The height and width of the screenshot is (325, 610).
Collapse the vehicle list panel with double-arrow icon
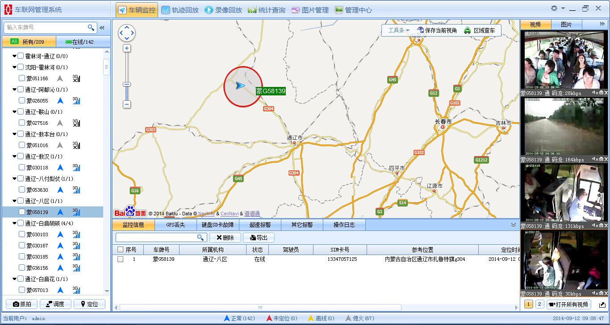click(x=102, y=28)
